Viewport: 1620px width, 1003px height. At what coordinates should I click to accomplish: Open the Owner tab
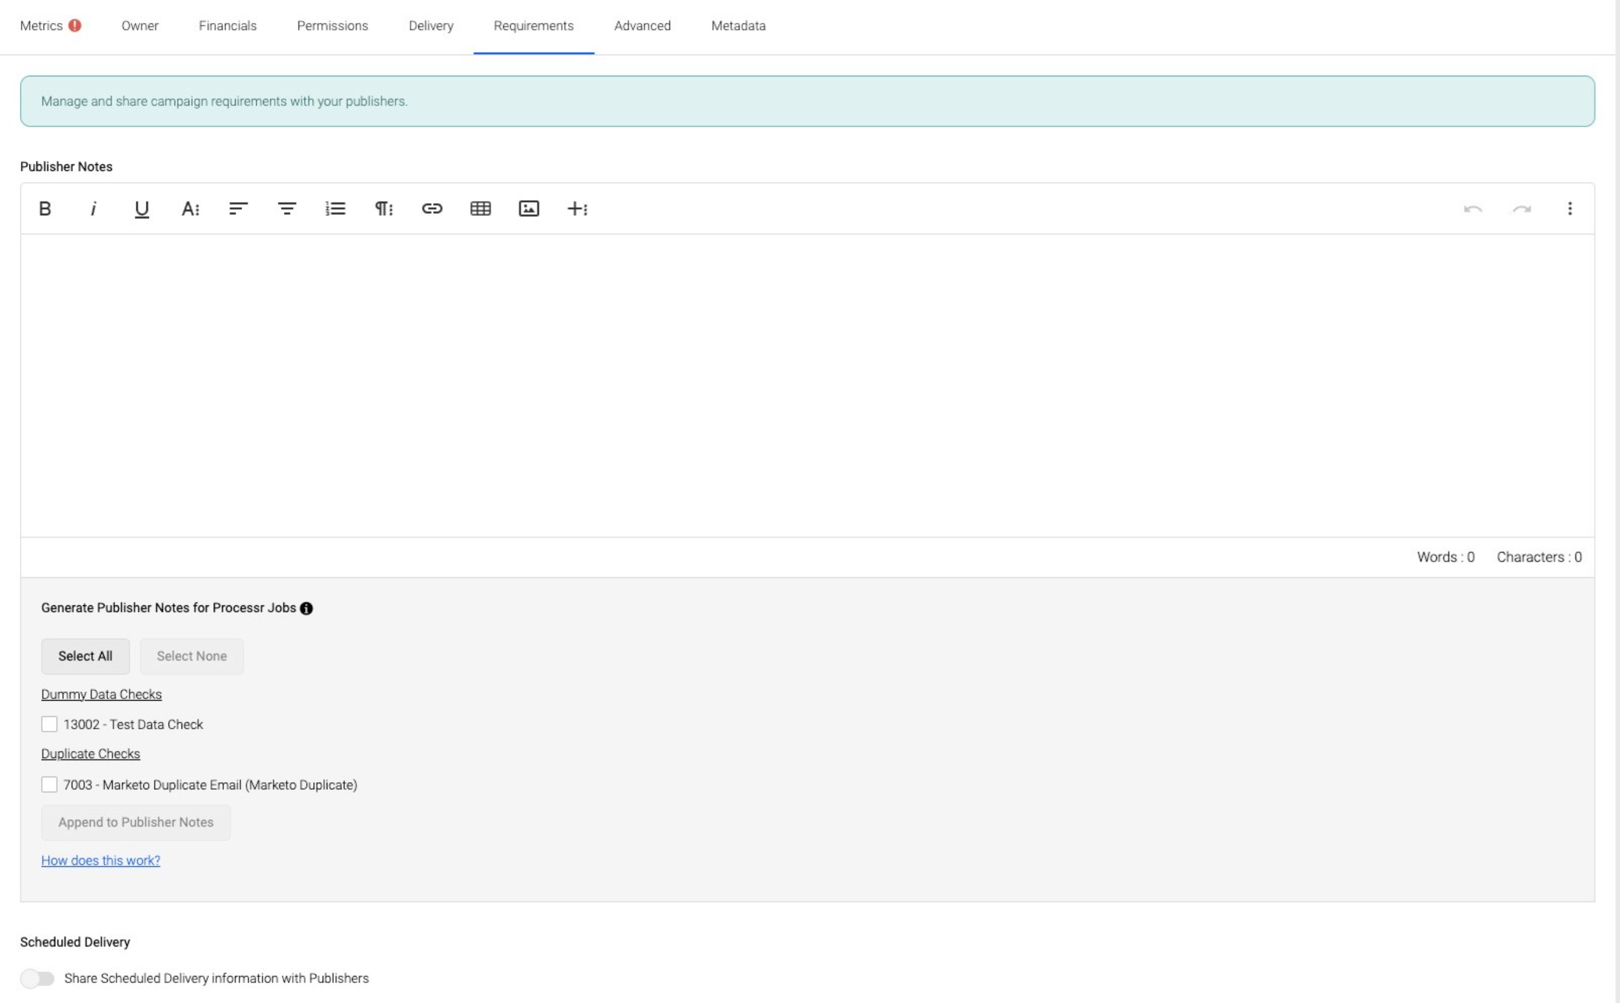[140, 26]
